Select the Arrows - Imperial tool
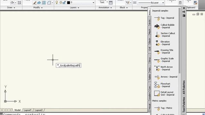This screenshot has height=115, width=205. (x=166, y=77)
